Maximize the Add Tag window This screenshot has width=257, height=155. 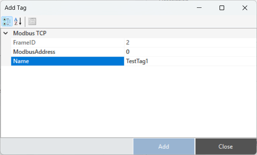tap(222, 8)
